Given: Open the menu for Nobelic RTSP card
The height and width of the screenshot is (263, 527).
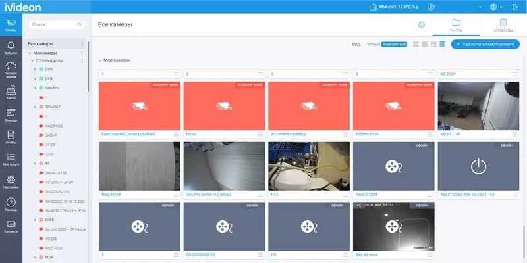Looking at the screenshot, I should click(430, 134).
